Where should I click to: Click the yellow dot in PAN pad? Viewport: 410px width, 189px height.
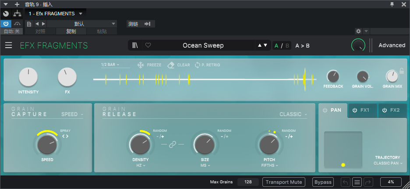343,165
